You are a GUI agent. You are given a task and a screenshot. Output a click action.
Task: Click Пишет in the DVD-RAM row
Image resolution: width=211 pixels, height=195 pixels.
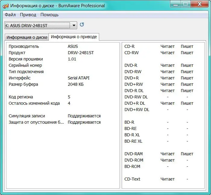[187, 154]
